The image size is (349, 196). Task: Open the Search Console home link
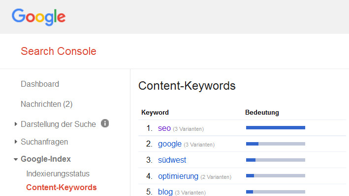click(59, 51)
